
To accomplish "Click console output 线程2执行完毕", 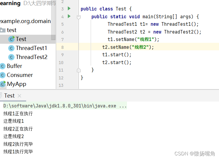I will click(18, 144).
